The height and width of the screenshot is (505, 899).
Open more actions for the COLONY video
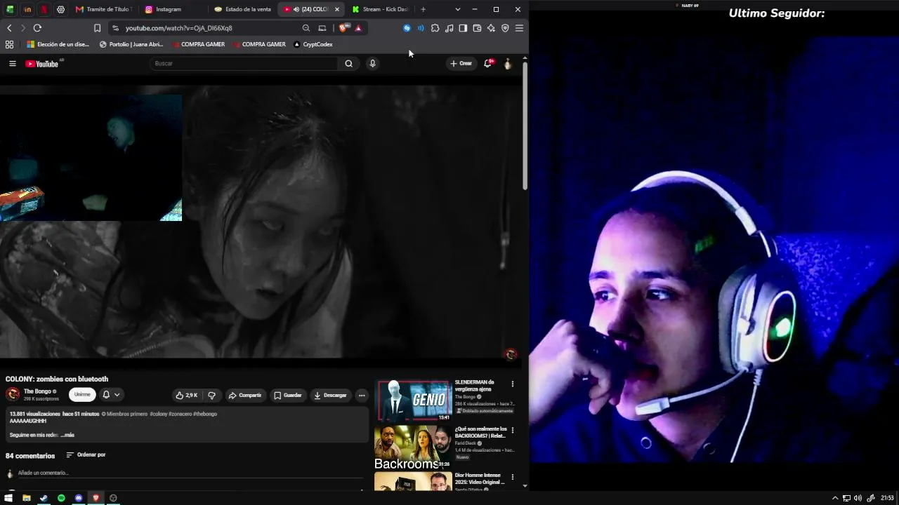[x=362, y=396]
